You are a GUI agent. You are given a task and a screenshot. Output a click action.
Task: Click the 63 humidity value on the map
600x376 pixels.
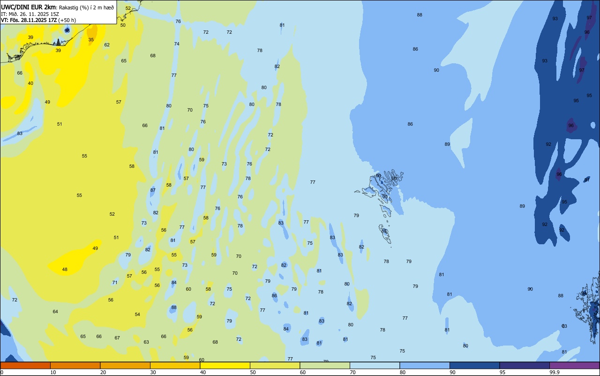point(146,342)
